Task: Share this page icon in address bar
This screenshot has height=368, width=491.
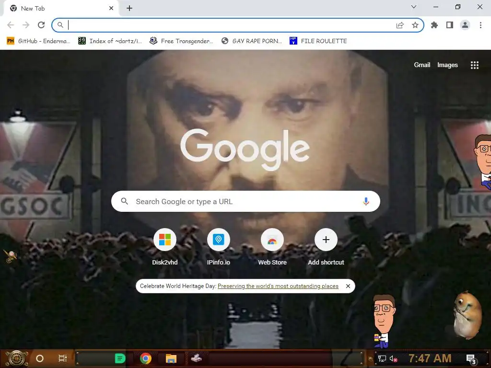Action: 400,25
